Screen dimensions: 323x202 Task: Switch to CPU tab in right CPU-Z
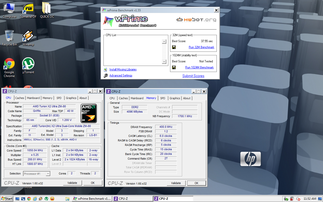click(x=112, y=98)
